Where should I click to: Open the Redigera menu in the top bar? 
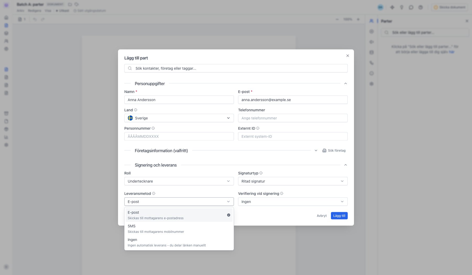coord(35,11)
